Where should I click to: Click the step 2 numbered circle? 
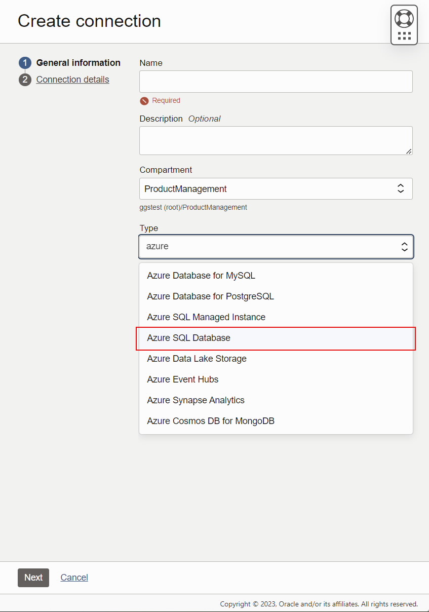point(25,80)
